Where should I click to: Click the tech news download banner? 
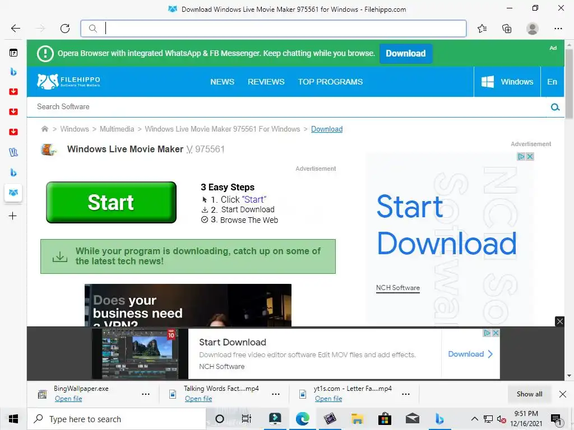[x=188, y=256]
